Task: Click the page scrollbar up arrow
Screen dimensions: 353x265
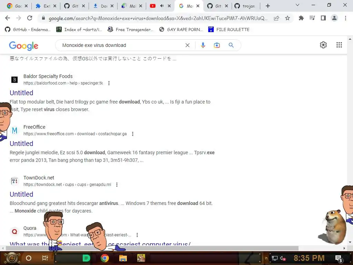Action: (350, 39)
